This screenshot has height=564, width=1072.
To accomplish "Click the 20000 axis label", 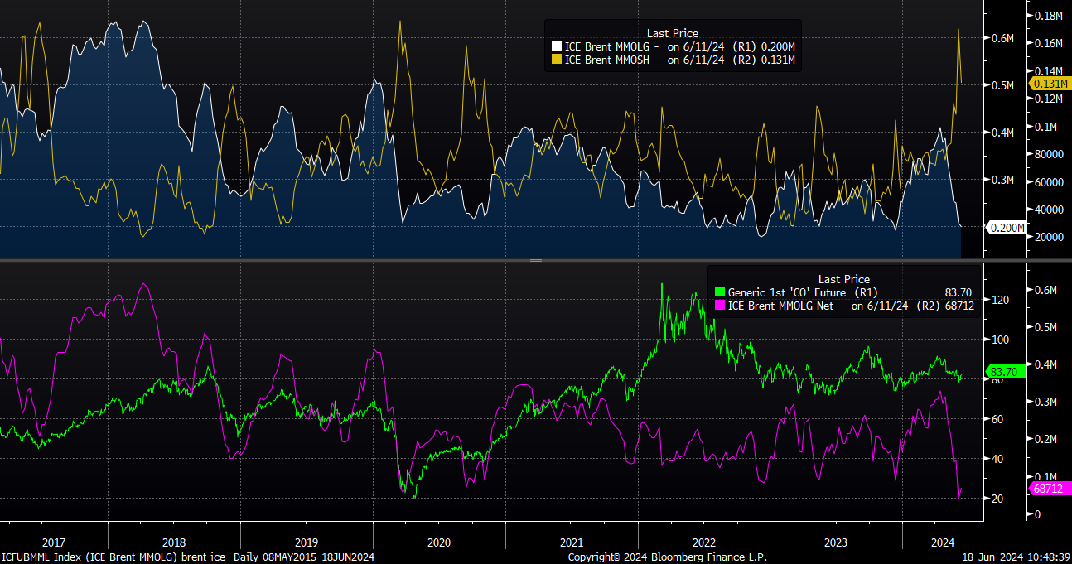I will tap(1048, 237).
